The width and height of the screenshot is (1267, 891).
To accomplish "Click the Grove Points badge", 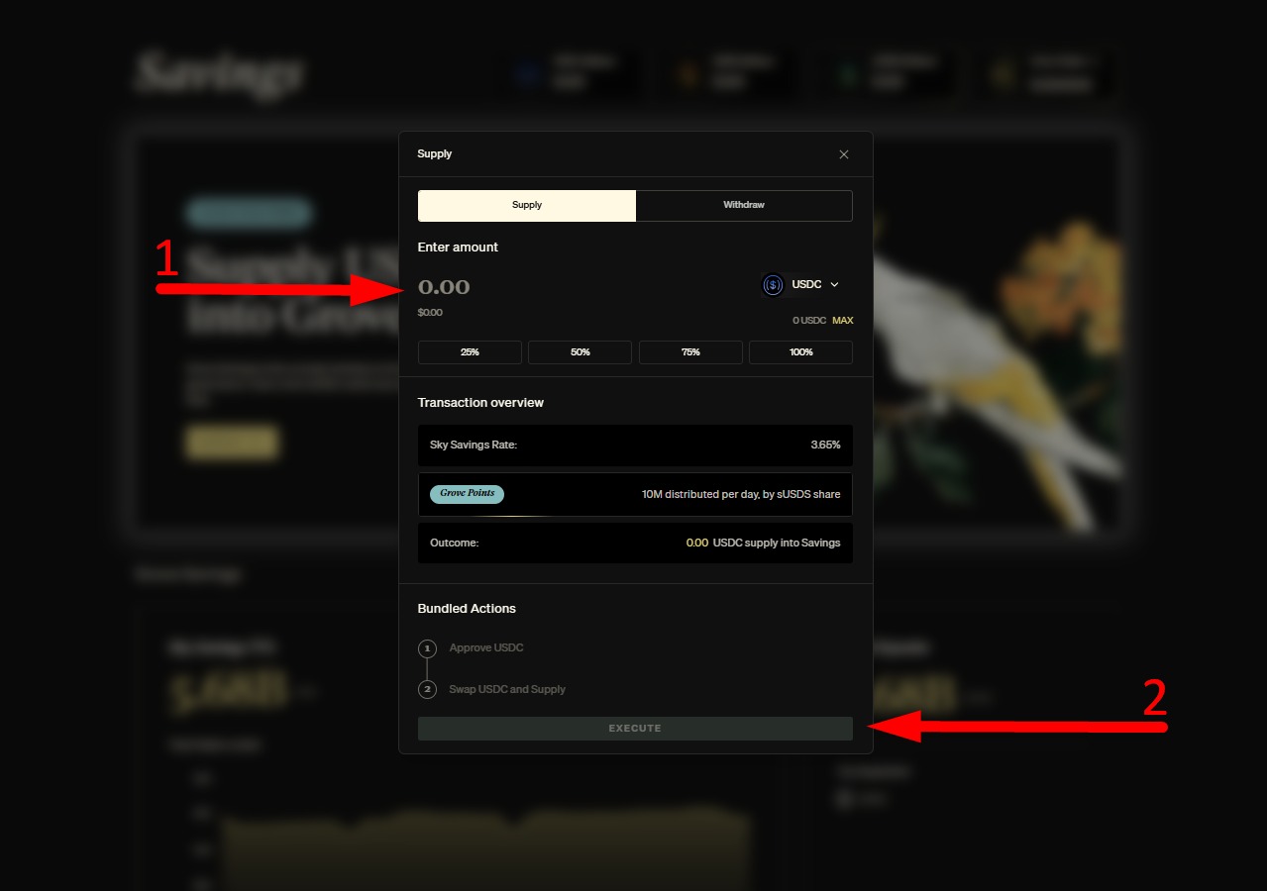I will tap(467, 493).
